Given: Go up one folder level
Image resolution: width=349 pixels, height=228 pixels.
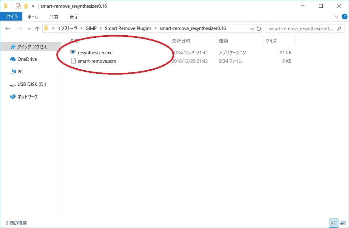Looking at the screenshot, I should [x=37, y=29].
